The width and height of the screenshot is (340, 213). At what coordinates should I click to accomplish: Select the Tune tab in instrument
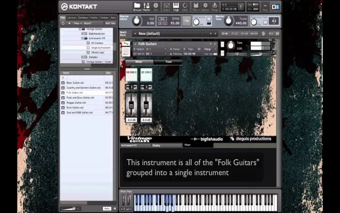point(168,62)
